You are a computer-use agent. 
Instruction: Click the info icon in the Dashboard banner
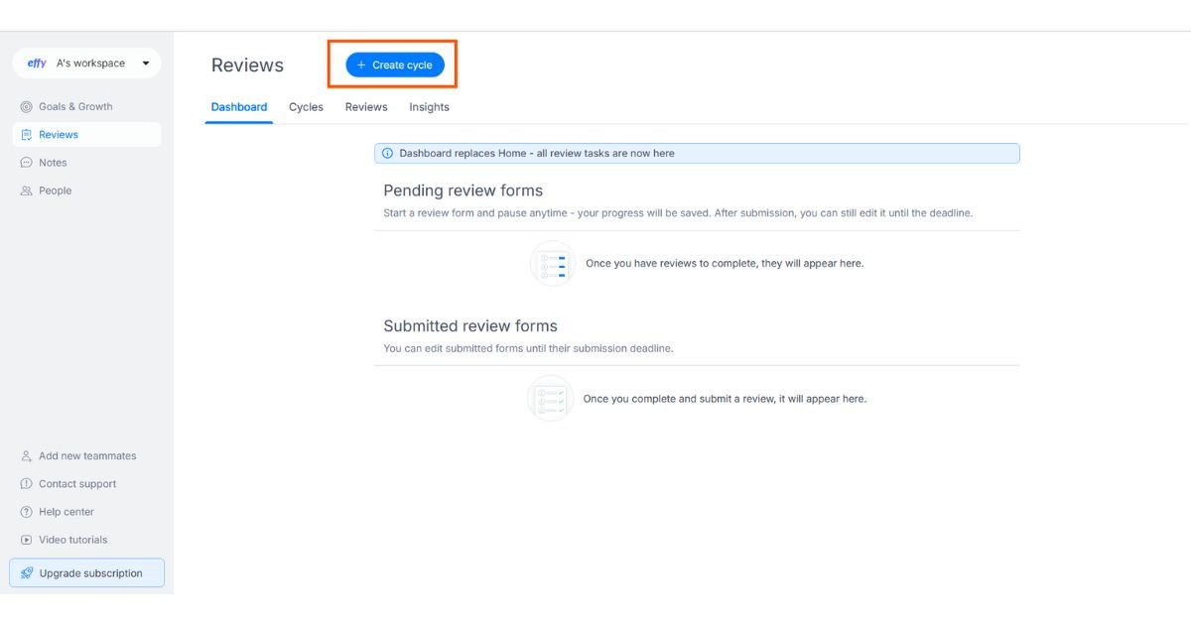tap(387, 154)
